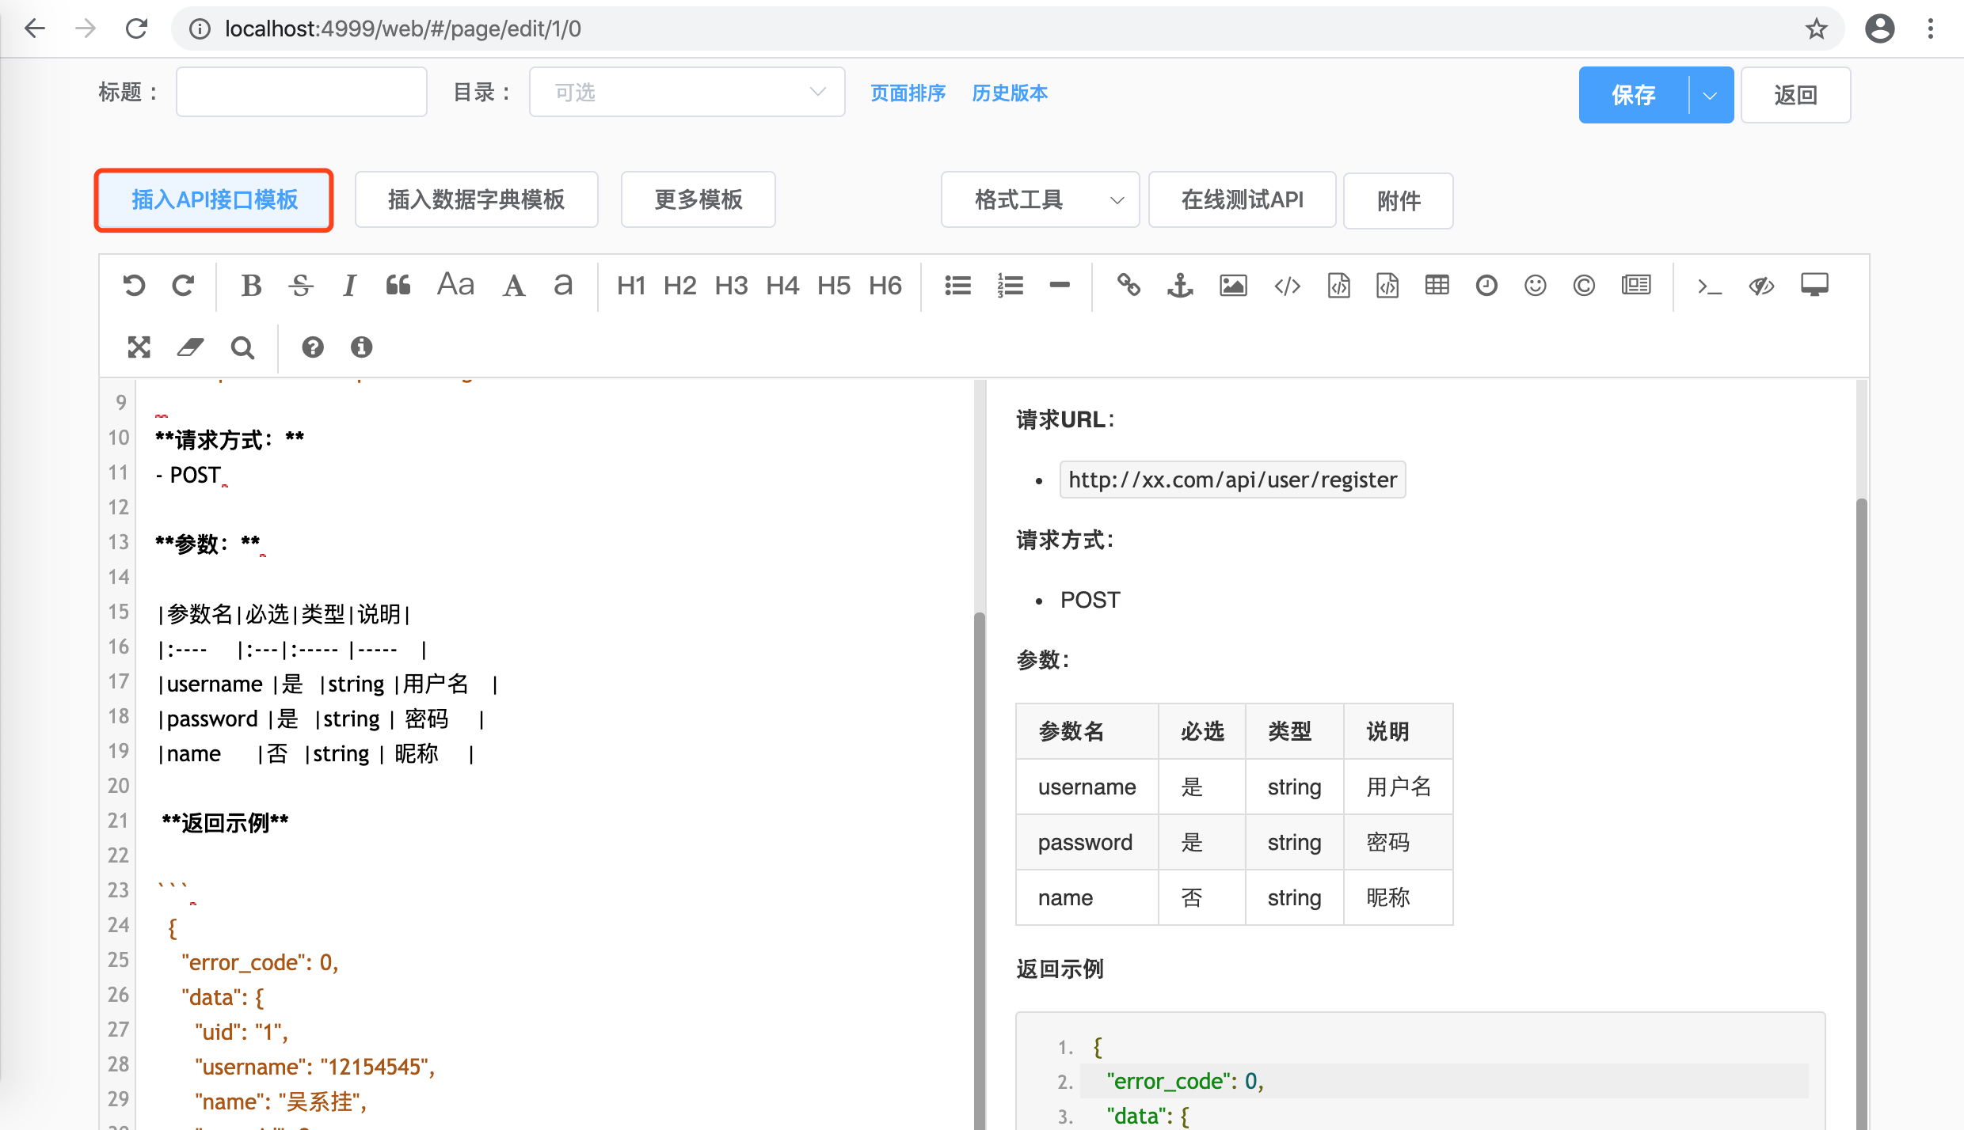Insert a page break icon
1964x1130 pixels.
coord(1636,285)
